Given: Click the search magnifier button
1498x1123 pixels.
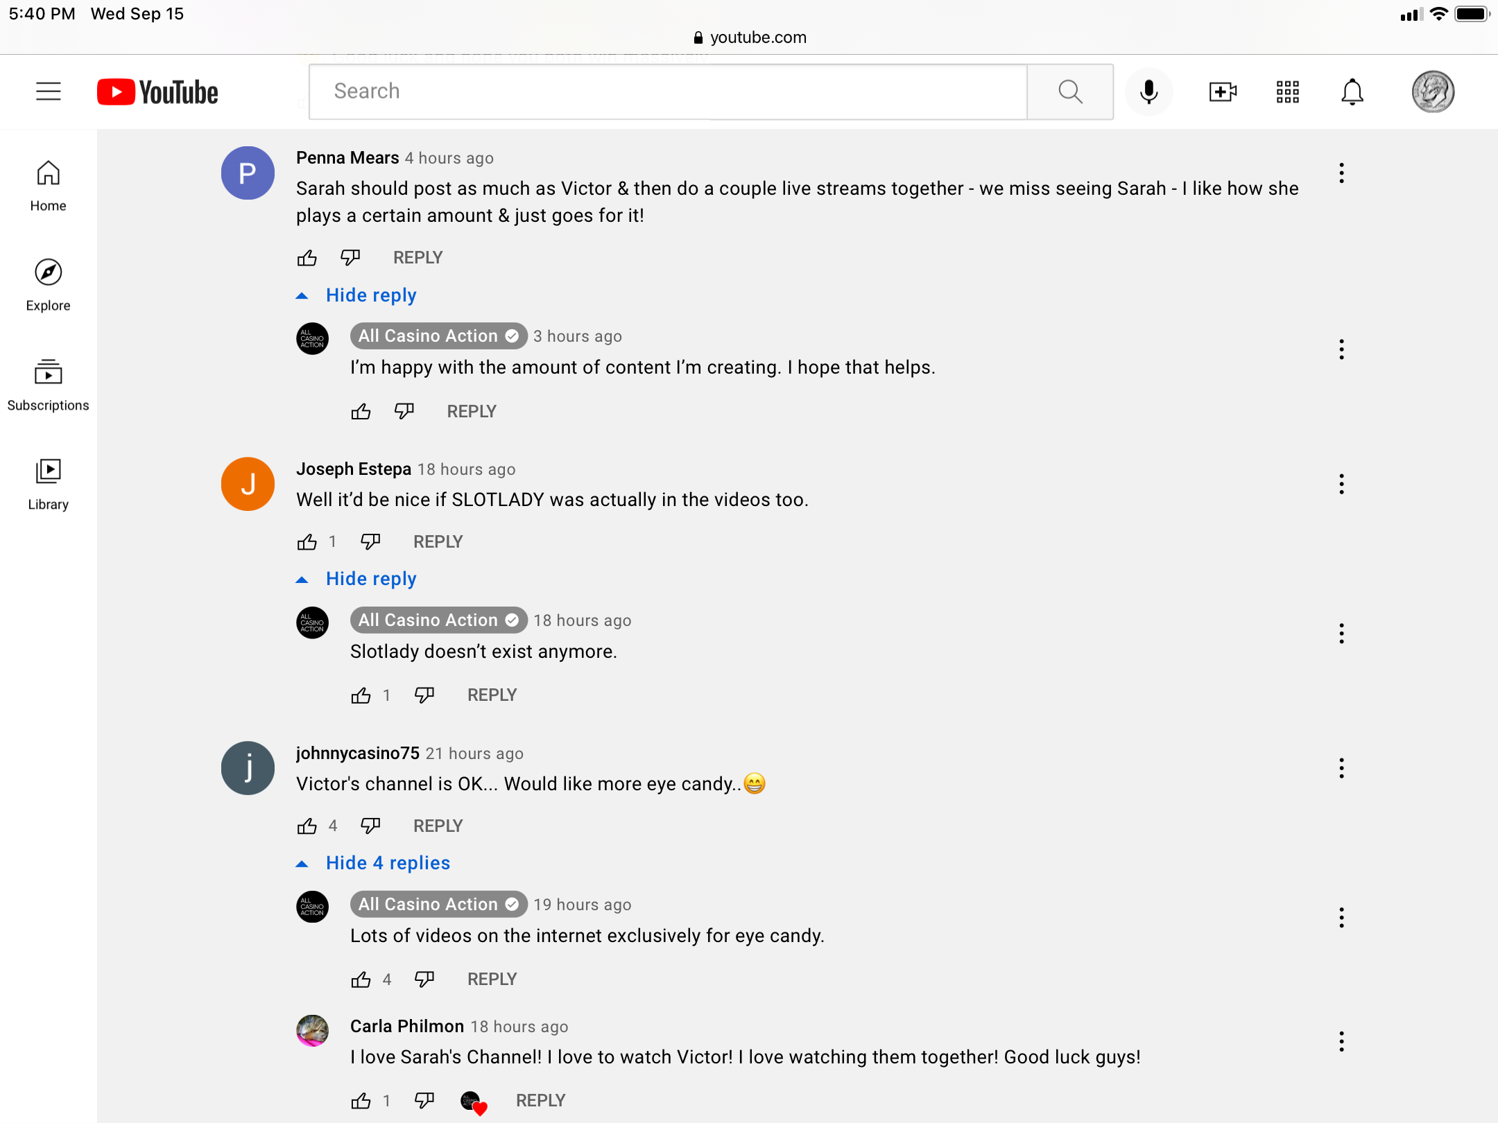Looking at the screenshot, I should (x=1070, y=92).
